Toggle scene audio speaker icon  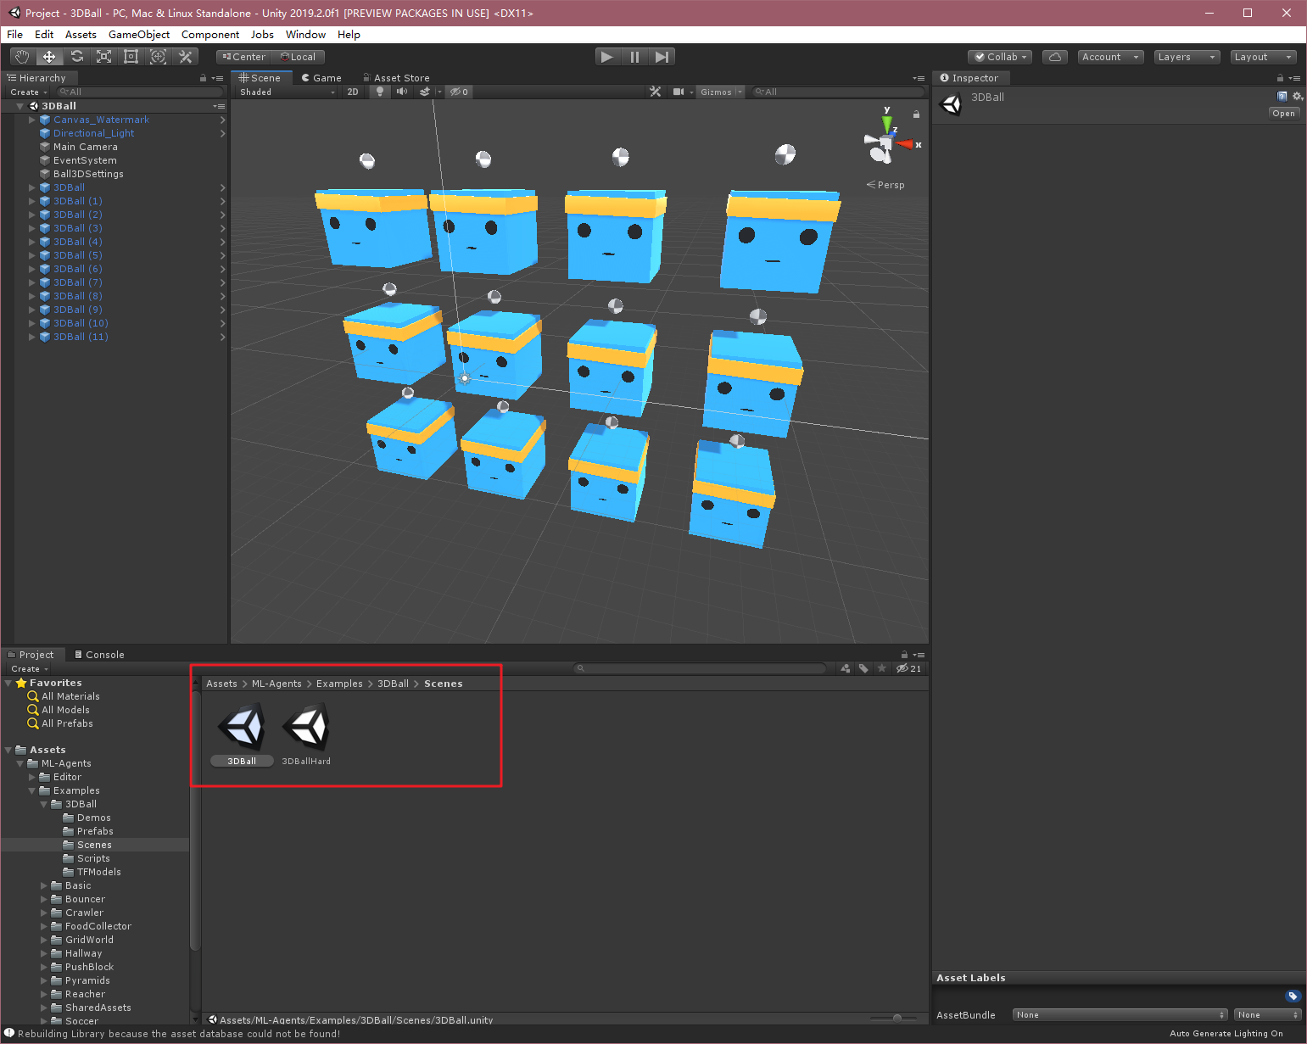tap(402, 92)
